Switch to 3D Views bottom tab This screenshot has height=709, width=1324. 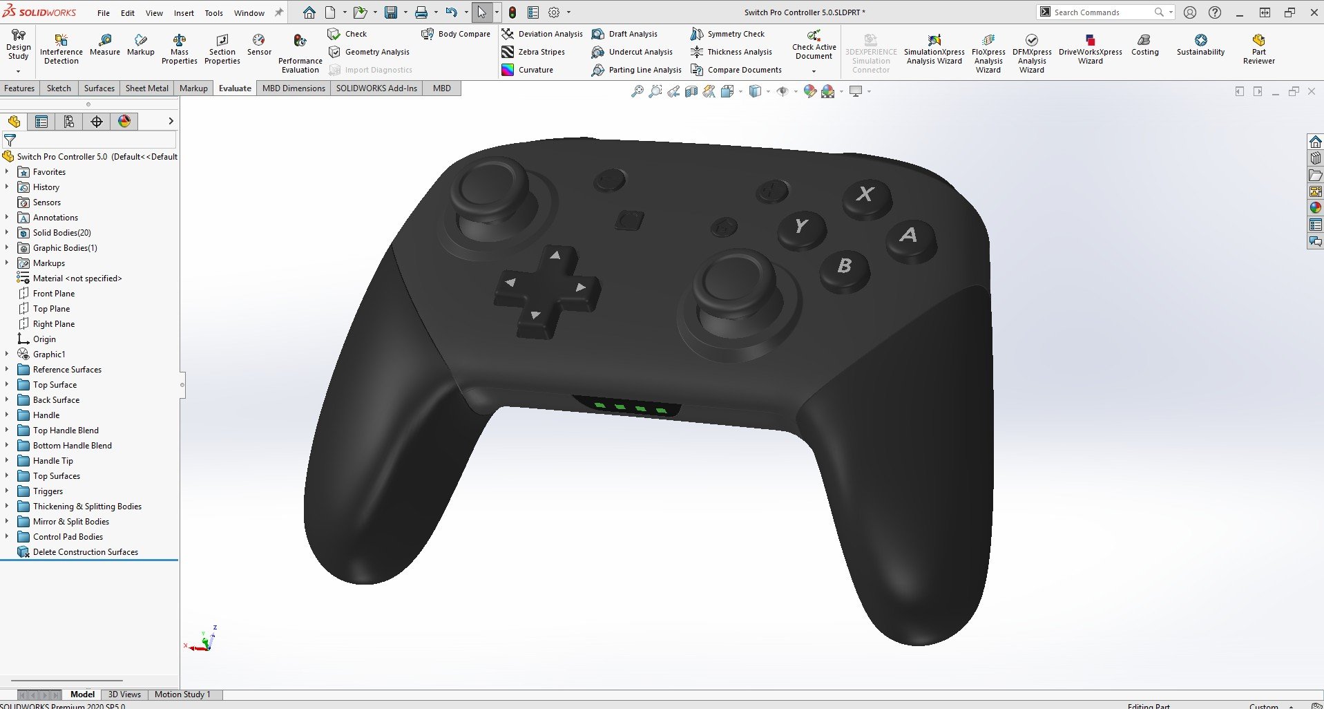pyautogui.click(x=124, y=694)
